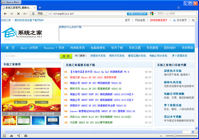The image size is (199, 139).
Task: Open 系统教程 navigation item
Action: point(152,48)
